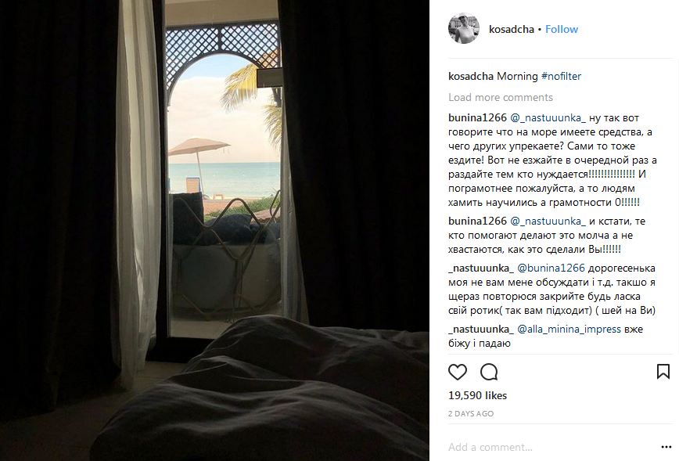This screenshot has width=679, height=461.
Task: Open bunina1266 profile from the first comment
Action: click(477, 118)
